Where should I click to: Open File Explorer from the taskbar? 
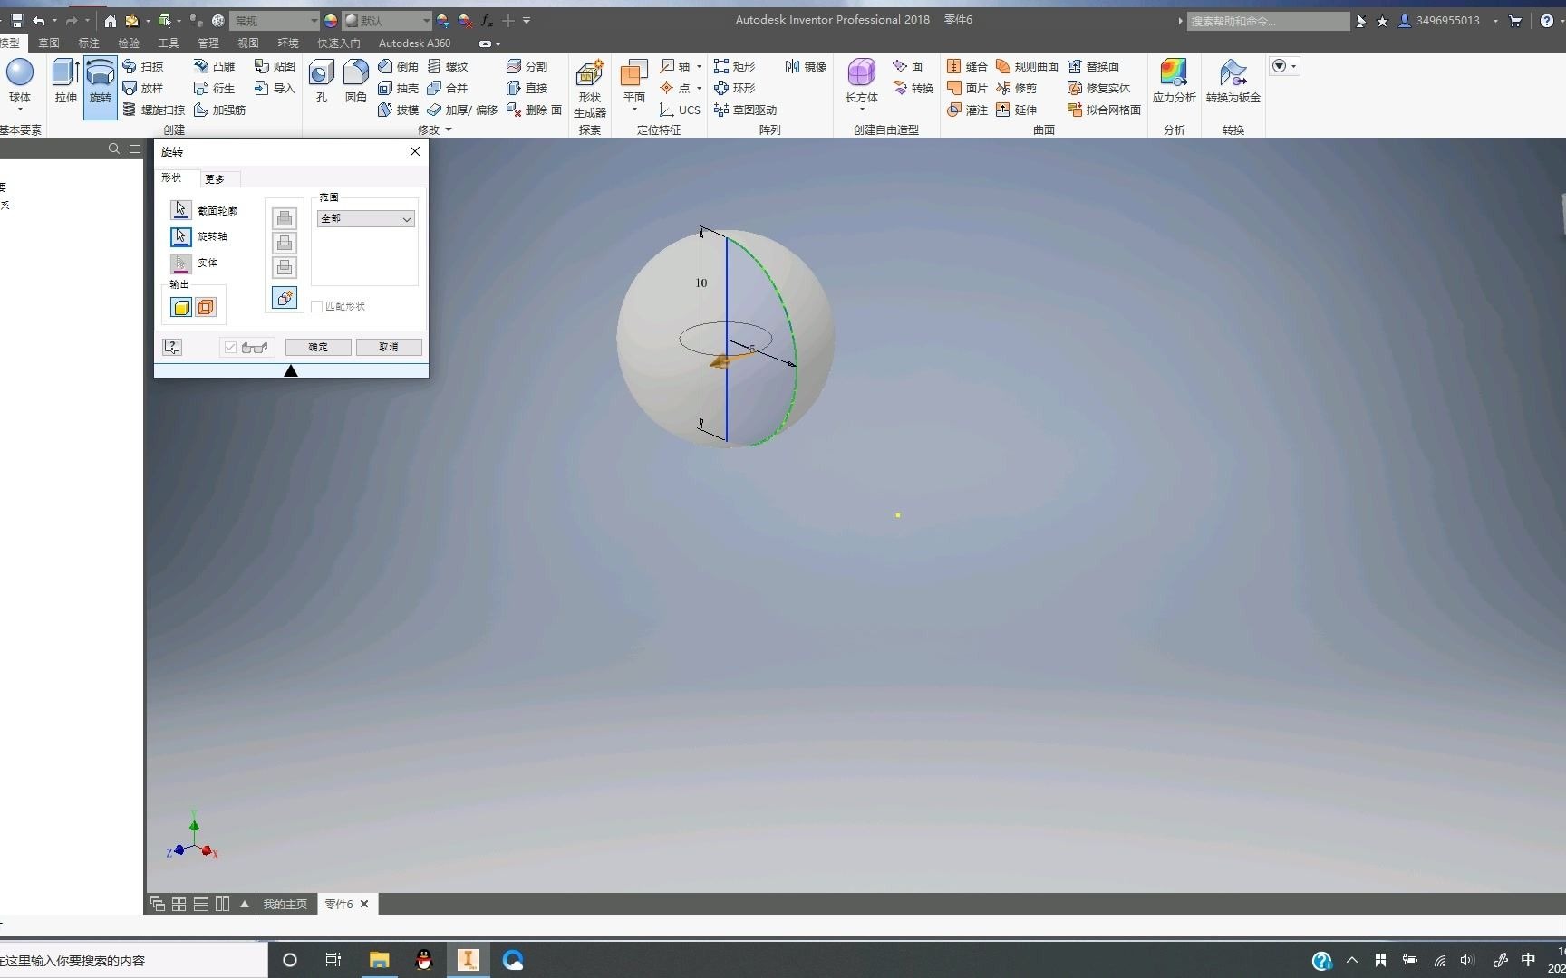click(x=378, y=960)
